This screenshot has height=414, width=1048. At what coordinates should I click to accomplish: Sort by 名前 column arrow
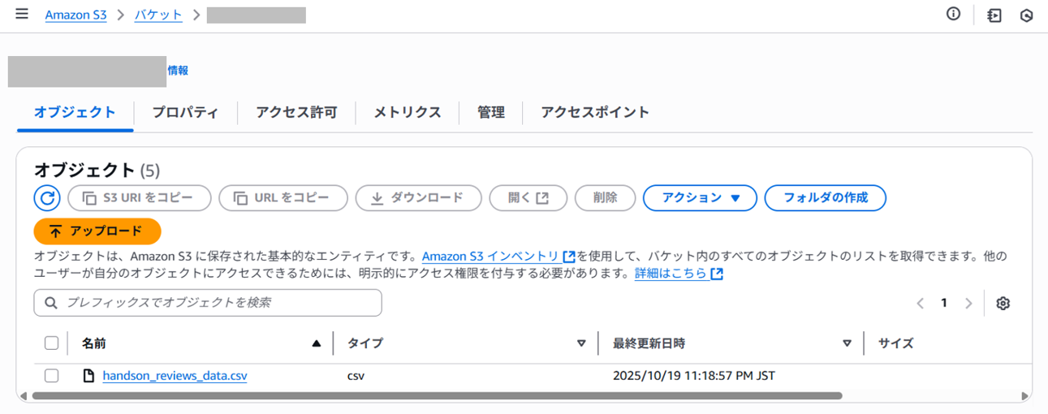(317, 343)
